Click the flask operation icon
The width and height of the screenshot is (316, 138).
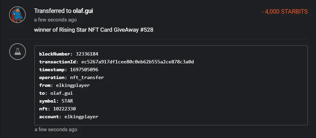pos(17,52)
